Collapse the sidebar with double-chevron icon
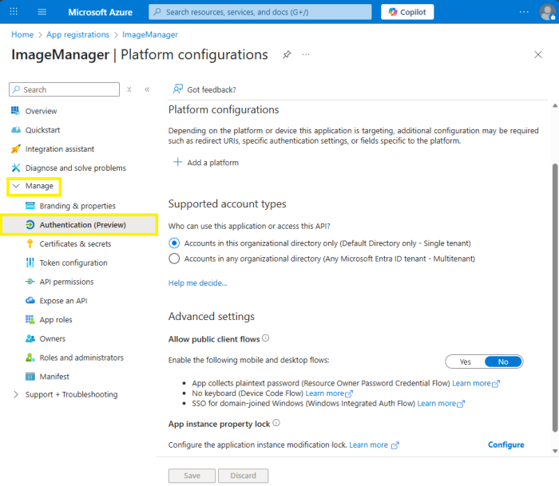The image size is (559, 486). pos(147,90)
